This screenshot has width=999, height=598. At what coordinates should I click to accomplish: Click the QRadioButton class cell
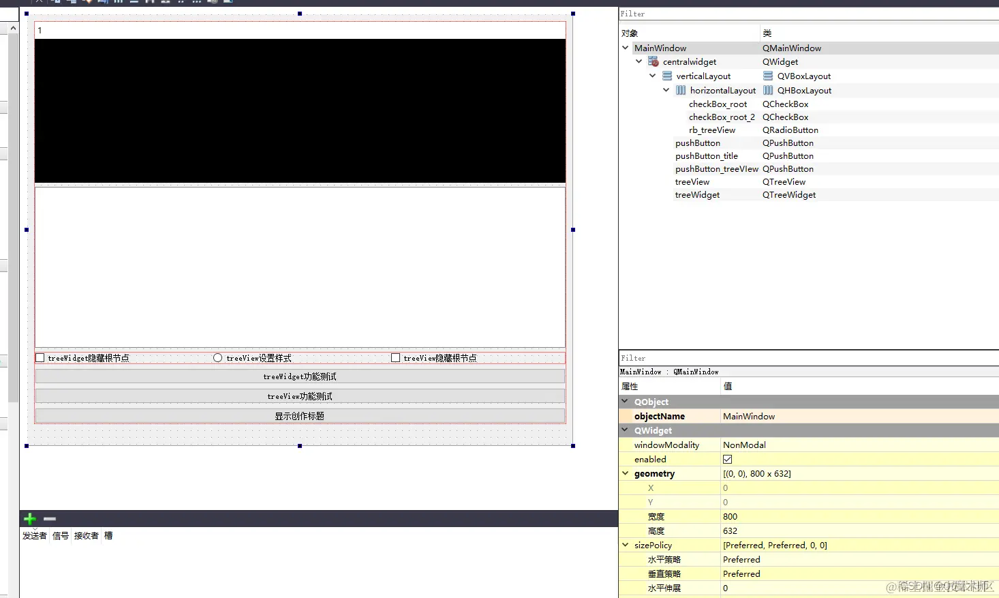790,130
